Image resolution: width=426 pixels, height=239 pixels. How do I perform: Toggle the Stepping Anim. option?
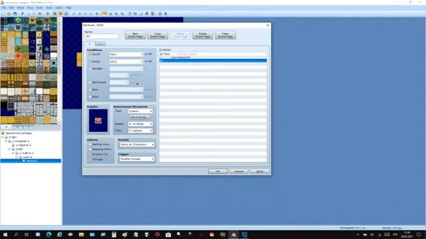[91, 149]
